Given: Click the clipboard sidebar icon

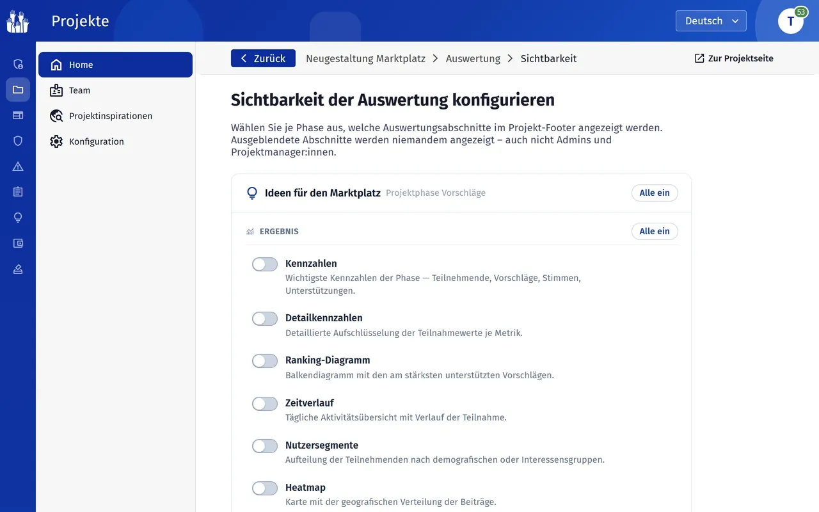Looking at the screenshot, I should (x=18, y=192).
